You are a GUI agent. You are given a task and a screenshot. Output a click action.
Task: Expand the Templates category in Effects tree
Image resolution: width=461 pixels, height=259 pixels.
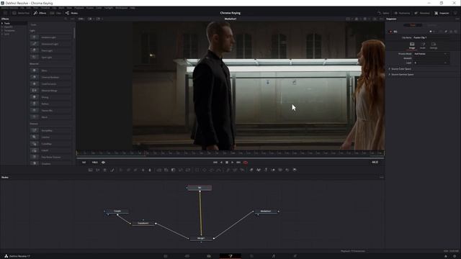click(2, 30)
